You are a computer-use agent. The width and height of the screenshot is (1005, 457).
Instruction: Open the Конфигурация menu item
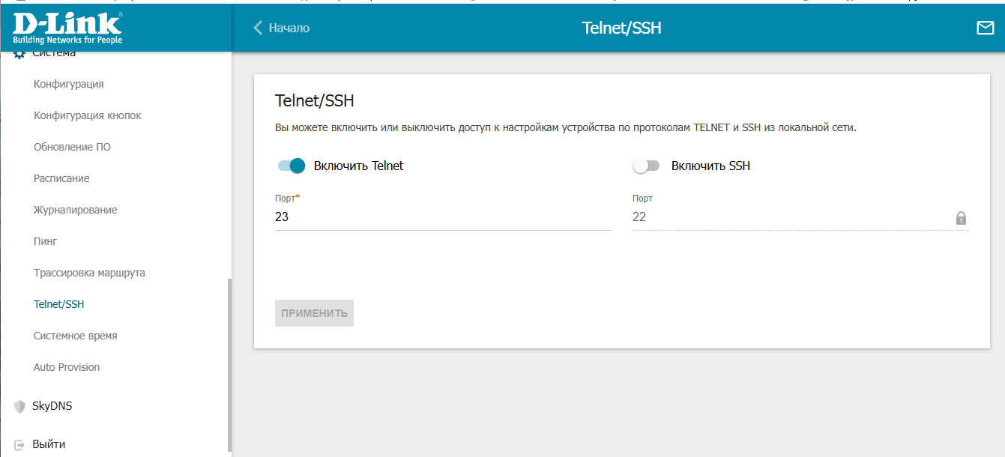pyautogui.click(x=69, y=84)
